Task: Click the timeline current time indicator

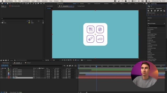Action: click(96, 66)
